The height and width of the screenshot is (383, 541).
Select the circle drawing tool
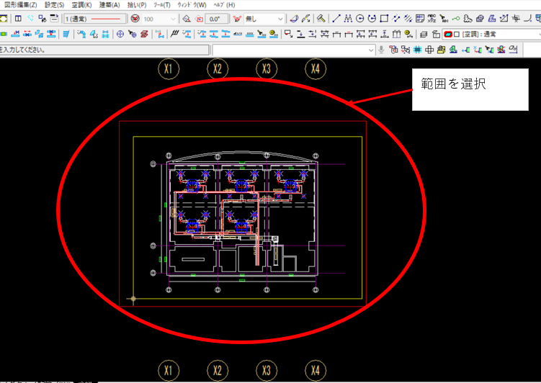(360, 18)
